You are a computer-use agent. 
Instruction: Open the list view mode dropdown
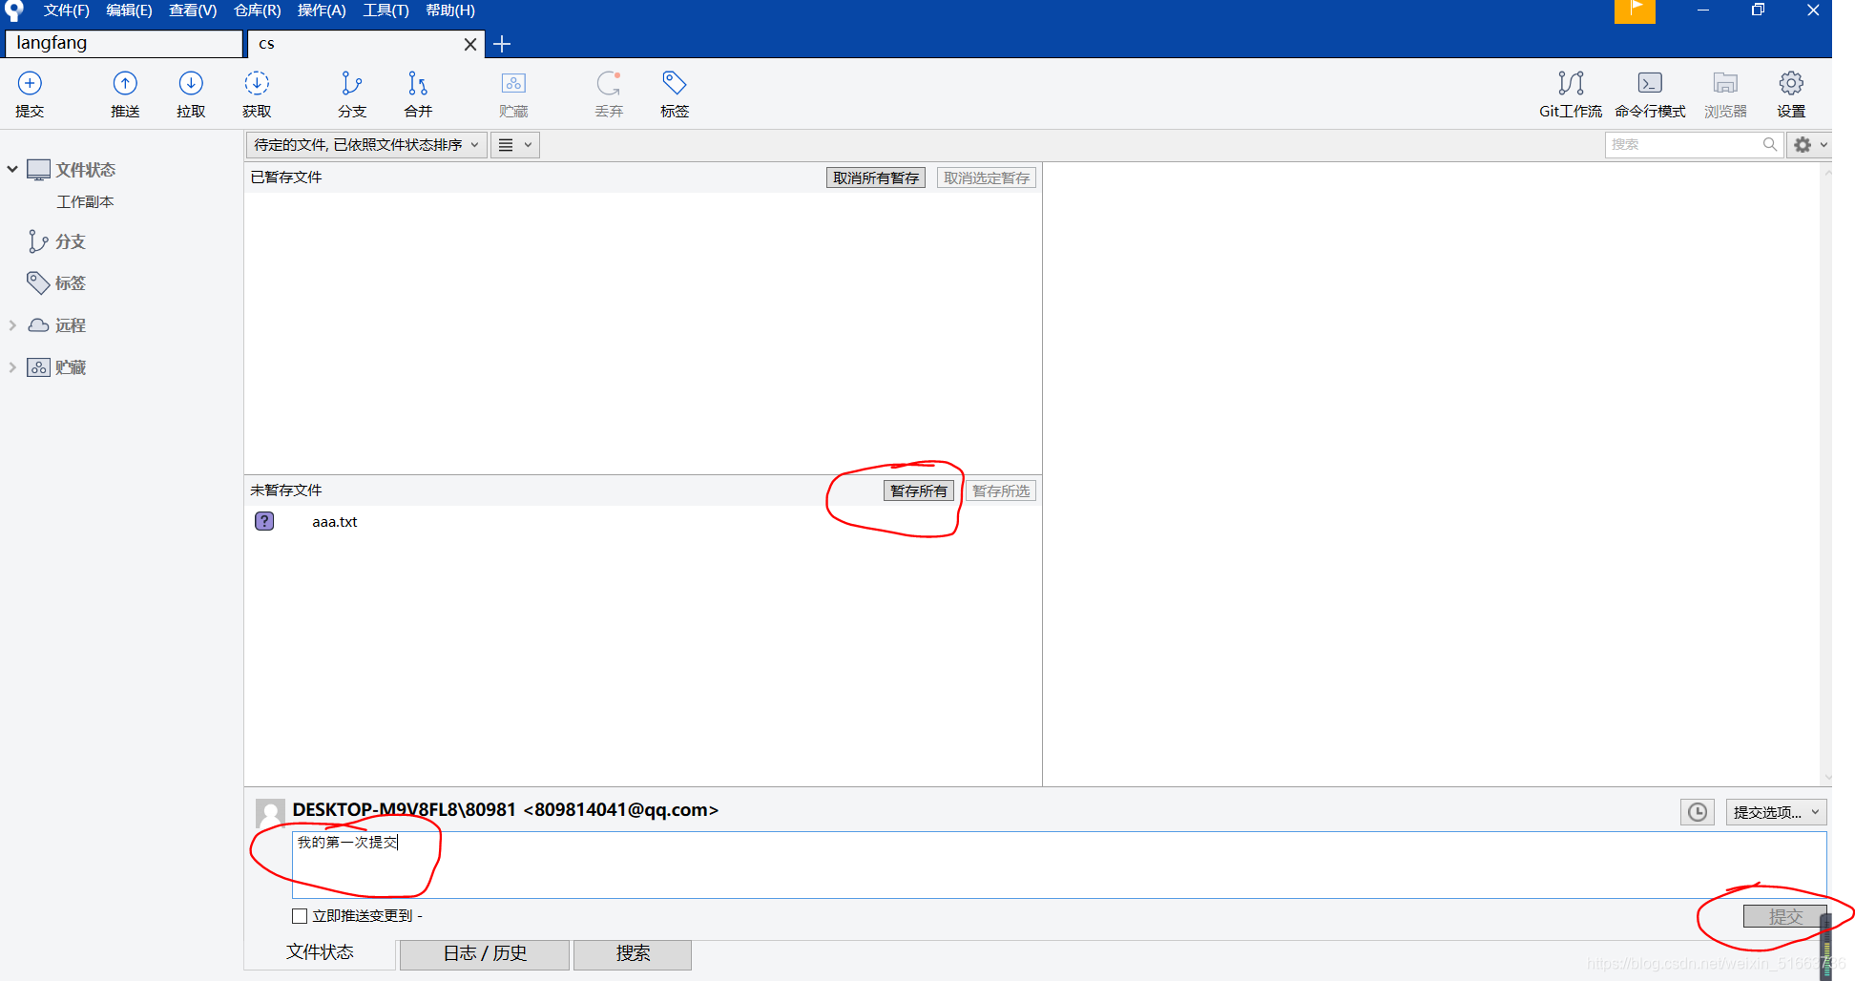point(515,145)
